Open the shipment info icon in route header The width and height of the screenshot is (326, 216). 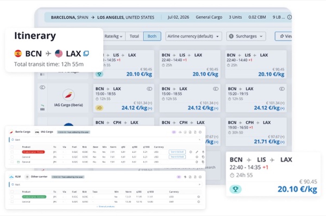tap(289, 17)
